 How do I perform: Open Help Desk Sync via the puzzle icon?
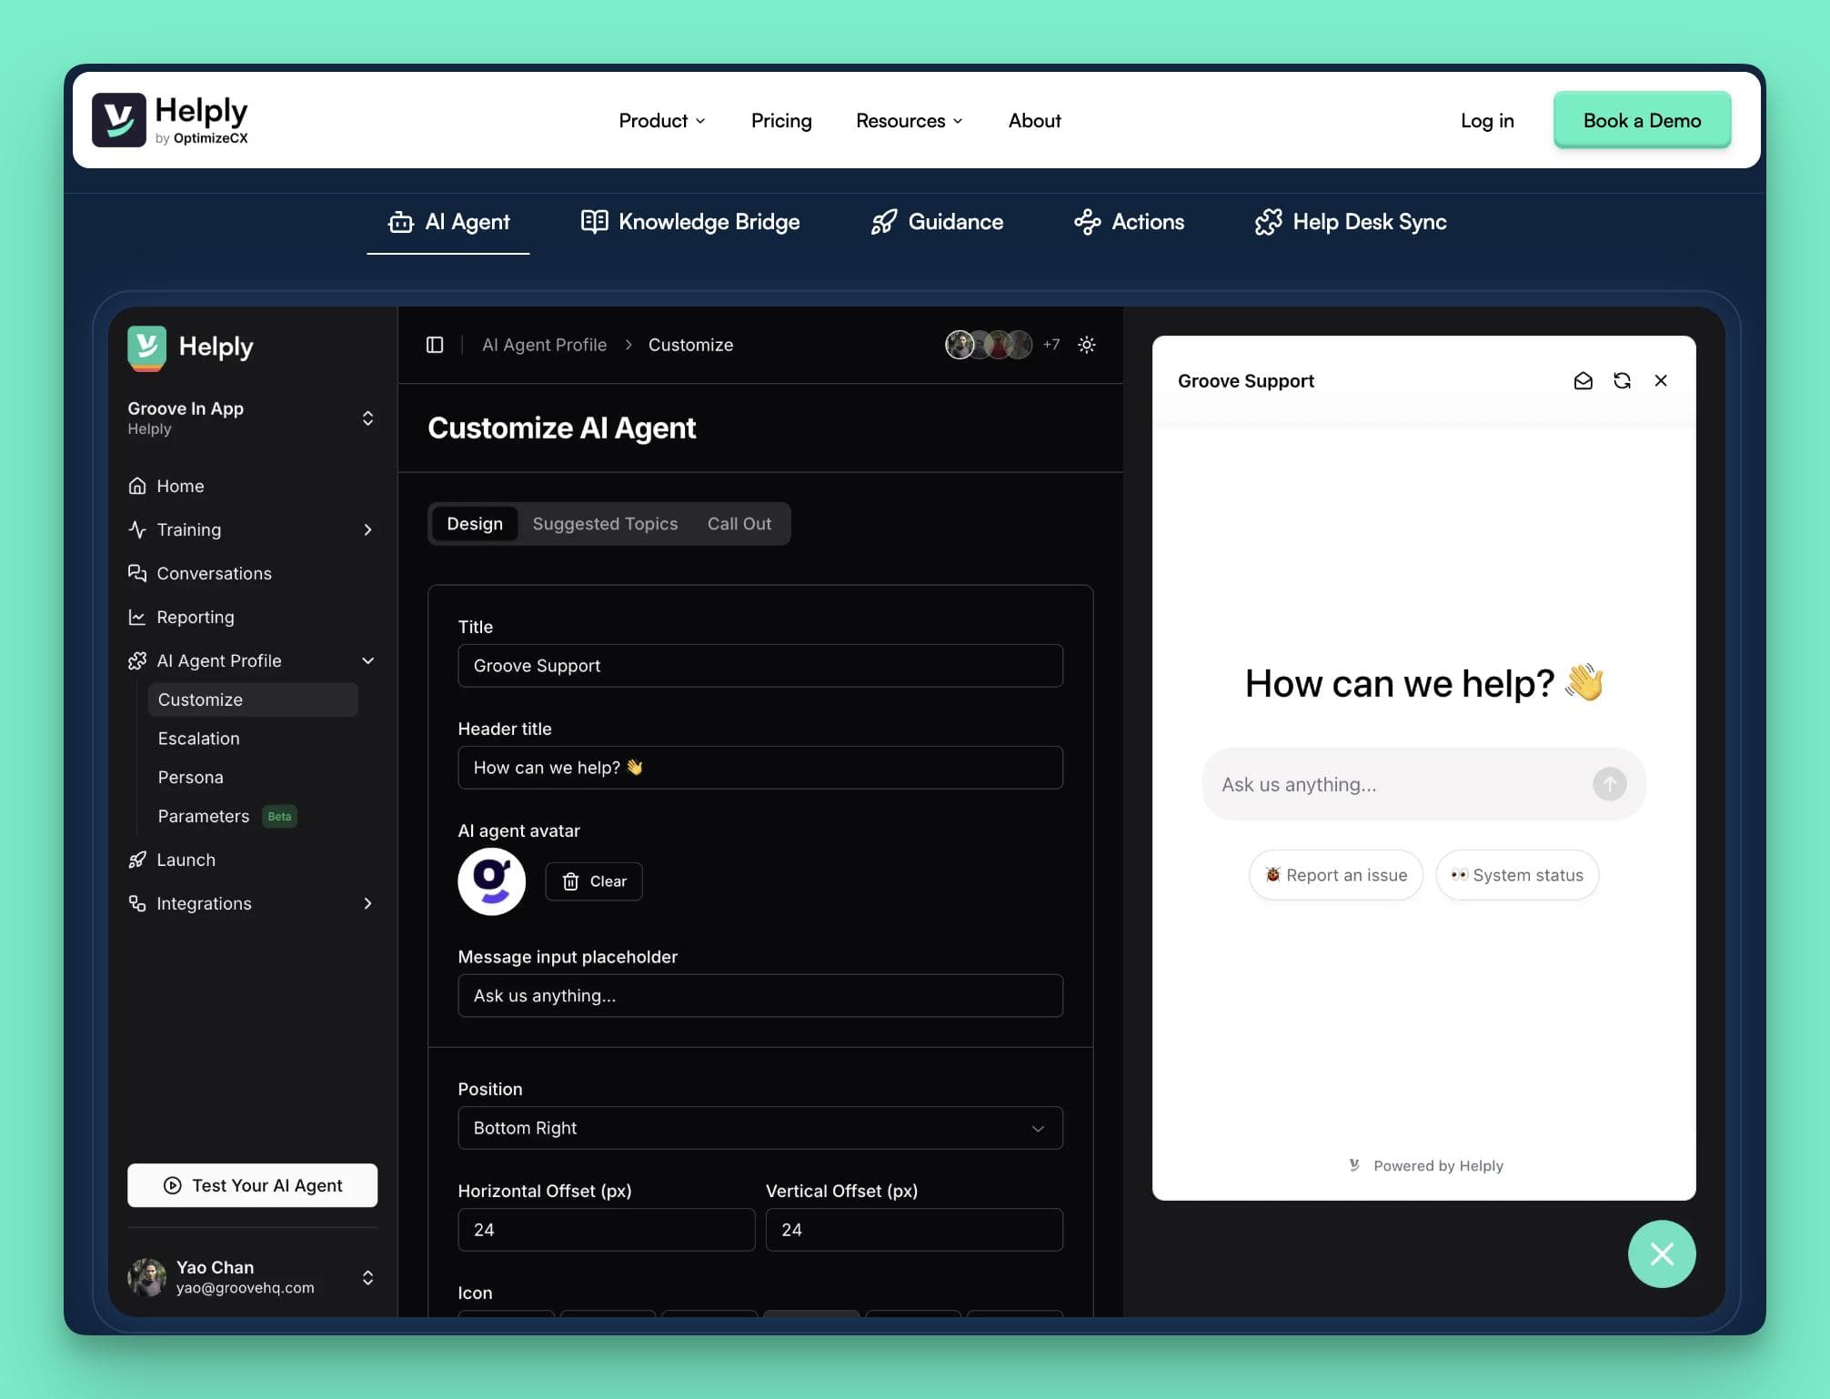coord(1268,222)
